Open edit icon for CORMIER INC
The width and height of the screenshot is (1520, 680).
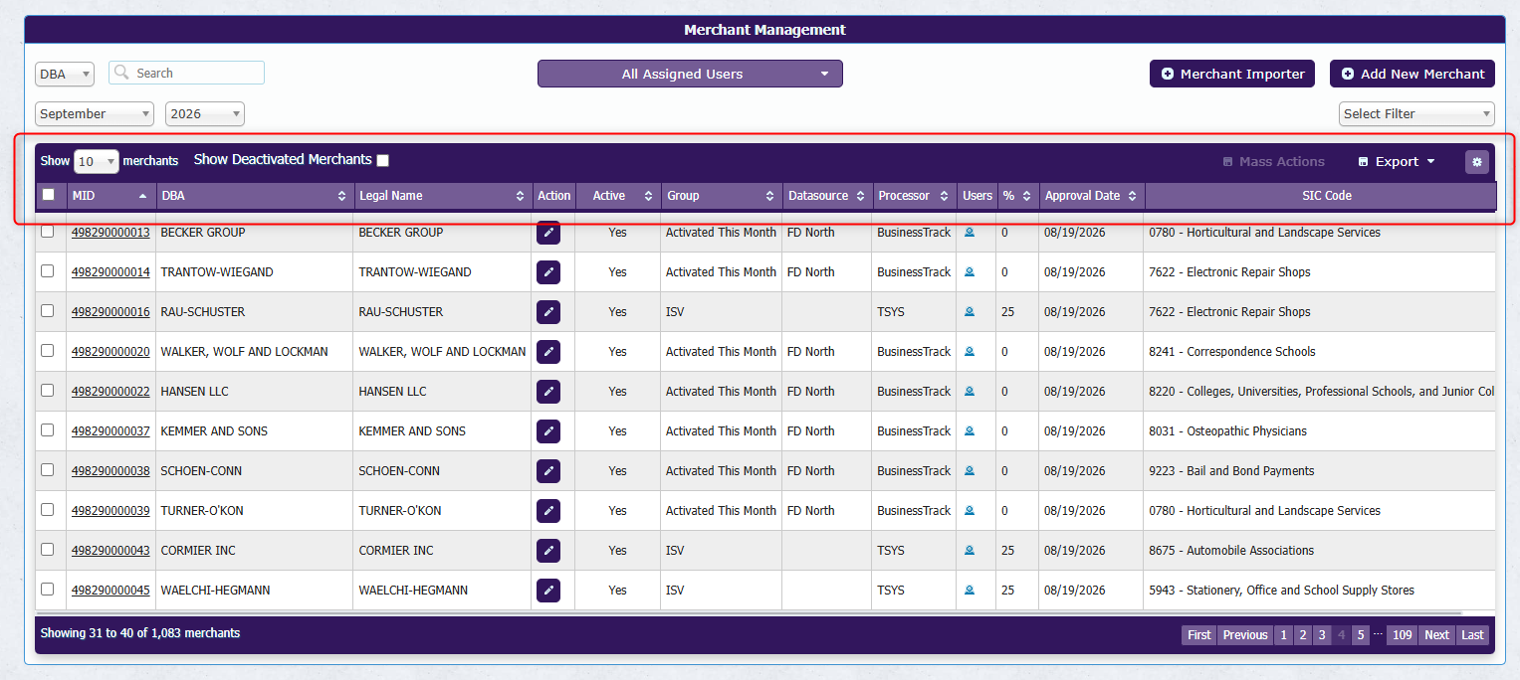click(x=548, y=551)
